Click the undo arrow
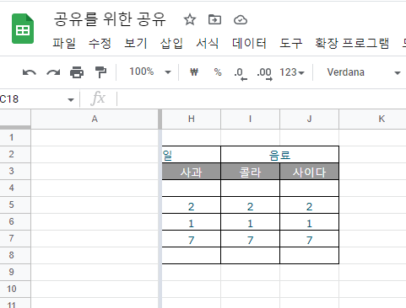 click(x=30, y=72)
